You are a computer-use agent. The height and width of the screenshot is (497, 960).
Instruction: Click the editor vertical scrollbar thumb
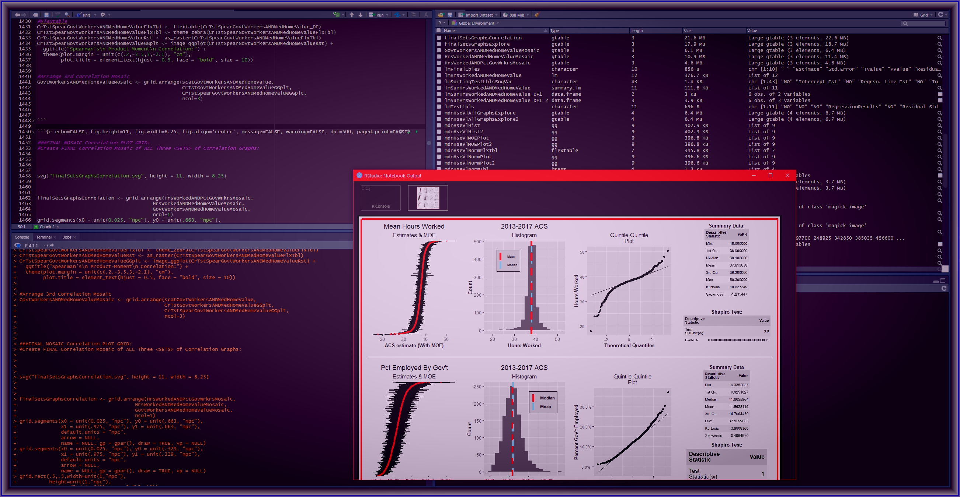click(x=428, y=143)
